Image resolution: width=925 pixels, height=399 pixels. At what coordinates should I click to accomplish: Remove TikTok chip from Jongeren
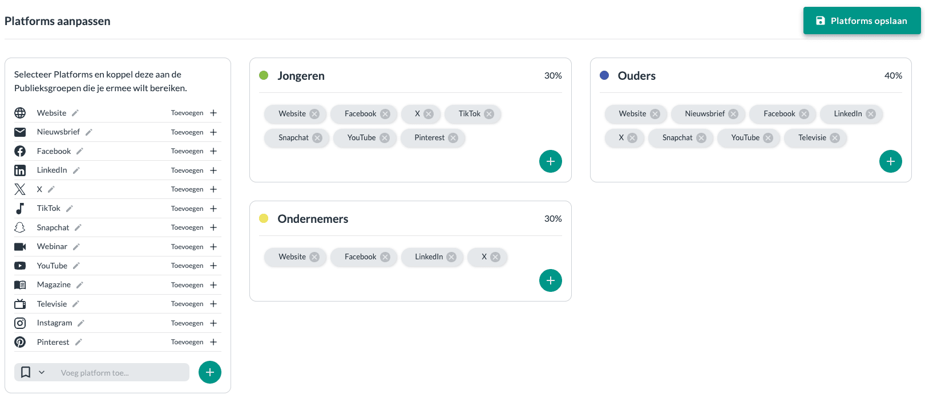tap(489, 114)
